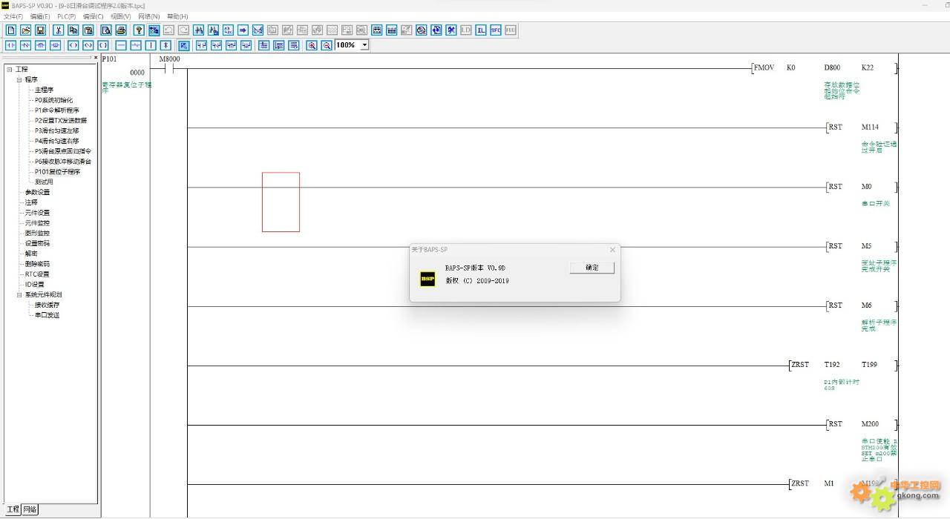950x519 pixels.
Task: Close the project tree side panel
Action: coord(96,57)
